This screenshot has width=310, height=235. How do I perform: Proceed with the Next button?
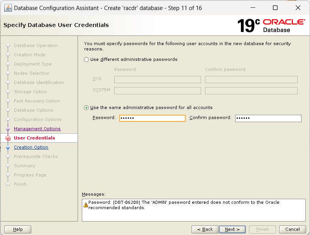232,229
